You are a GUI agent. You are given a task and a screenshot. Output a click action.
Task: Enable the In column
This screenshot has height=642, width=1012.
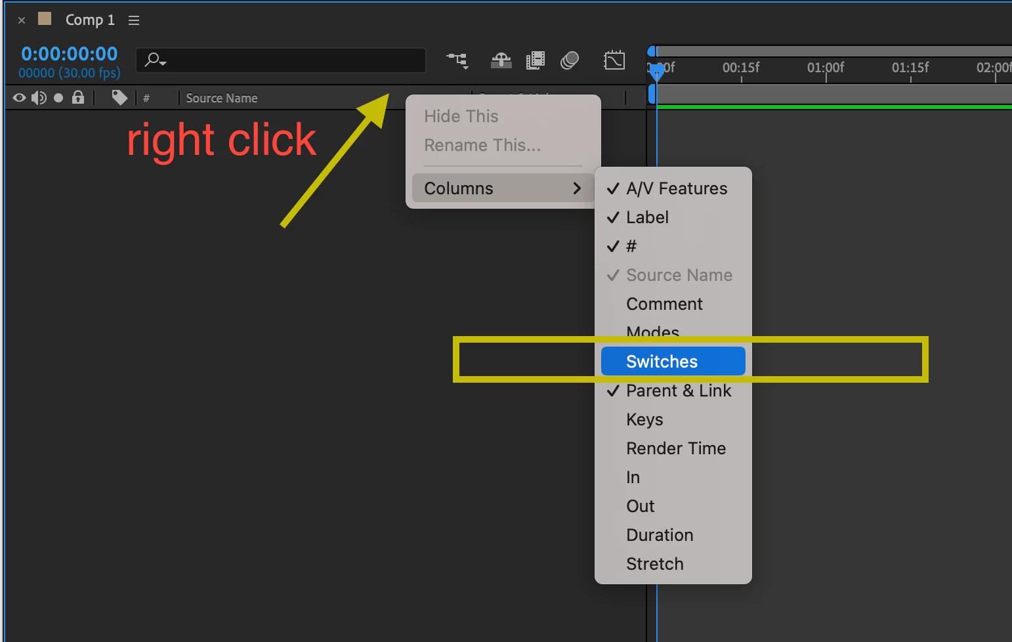tap(673, 477)
